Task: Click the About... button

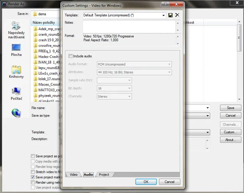Action: [230, 140]
